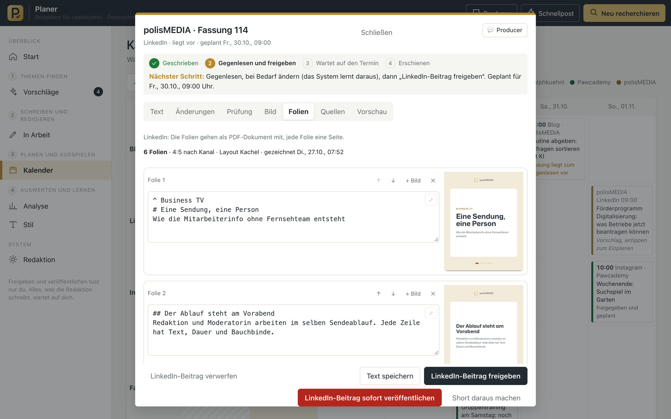Click Short daraus machen
Screen dimensions: 671x419
pyautogui.click(x=486, y=398)
